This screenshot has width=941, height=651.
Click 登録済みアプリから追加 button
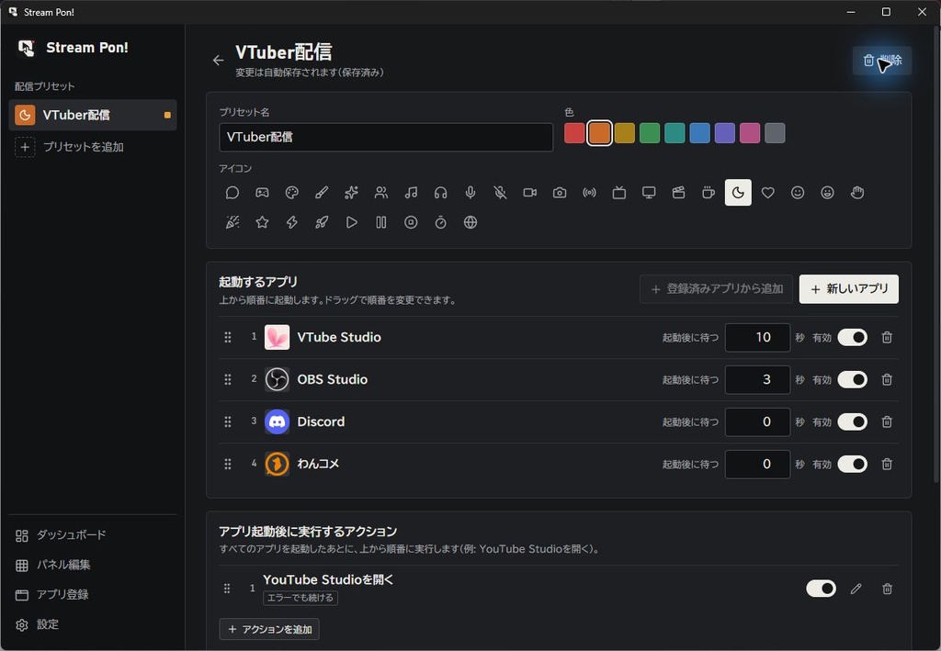[716, 289]
